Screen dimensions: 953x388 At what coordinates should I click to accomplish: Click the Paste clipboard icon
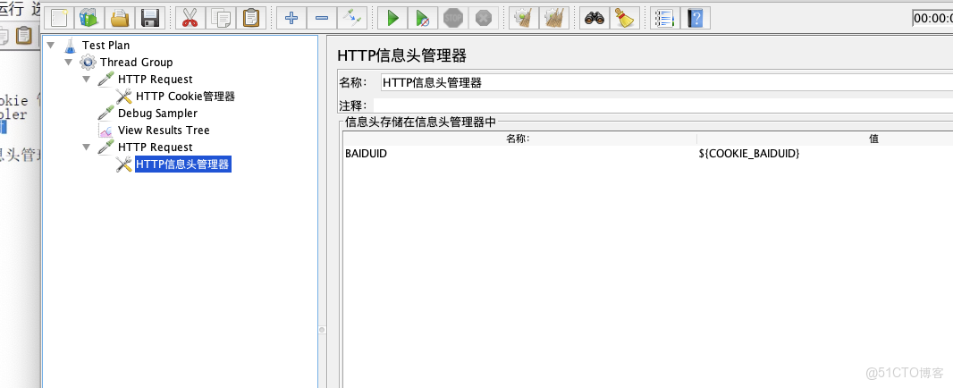click(251, 18)
